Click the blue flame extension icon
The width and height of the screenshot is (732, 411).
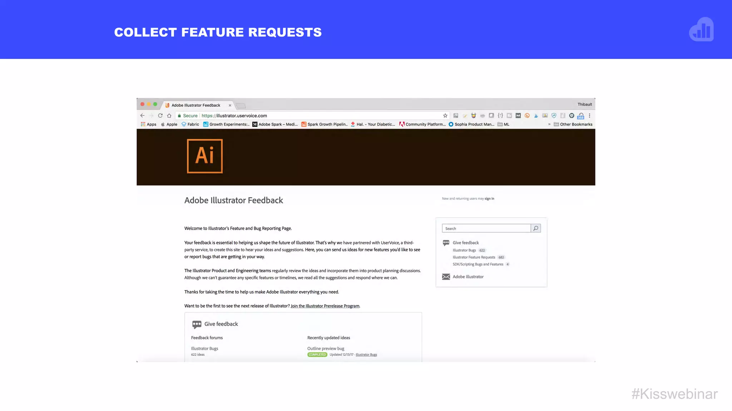click(x=536, y=116)
